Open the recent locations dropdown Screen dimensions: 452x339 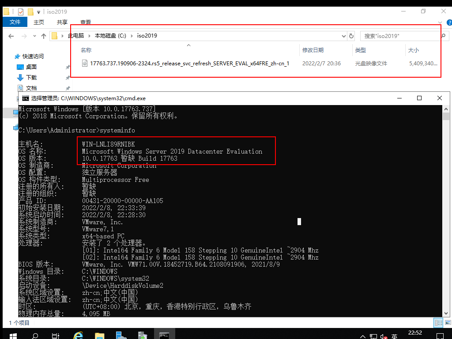coord(34,36)
